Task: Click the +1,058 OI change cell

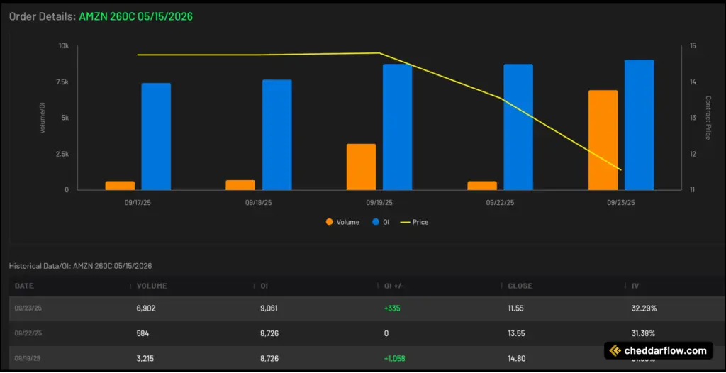Action: [395, 358]
